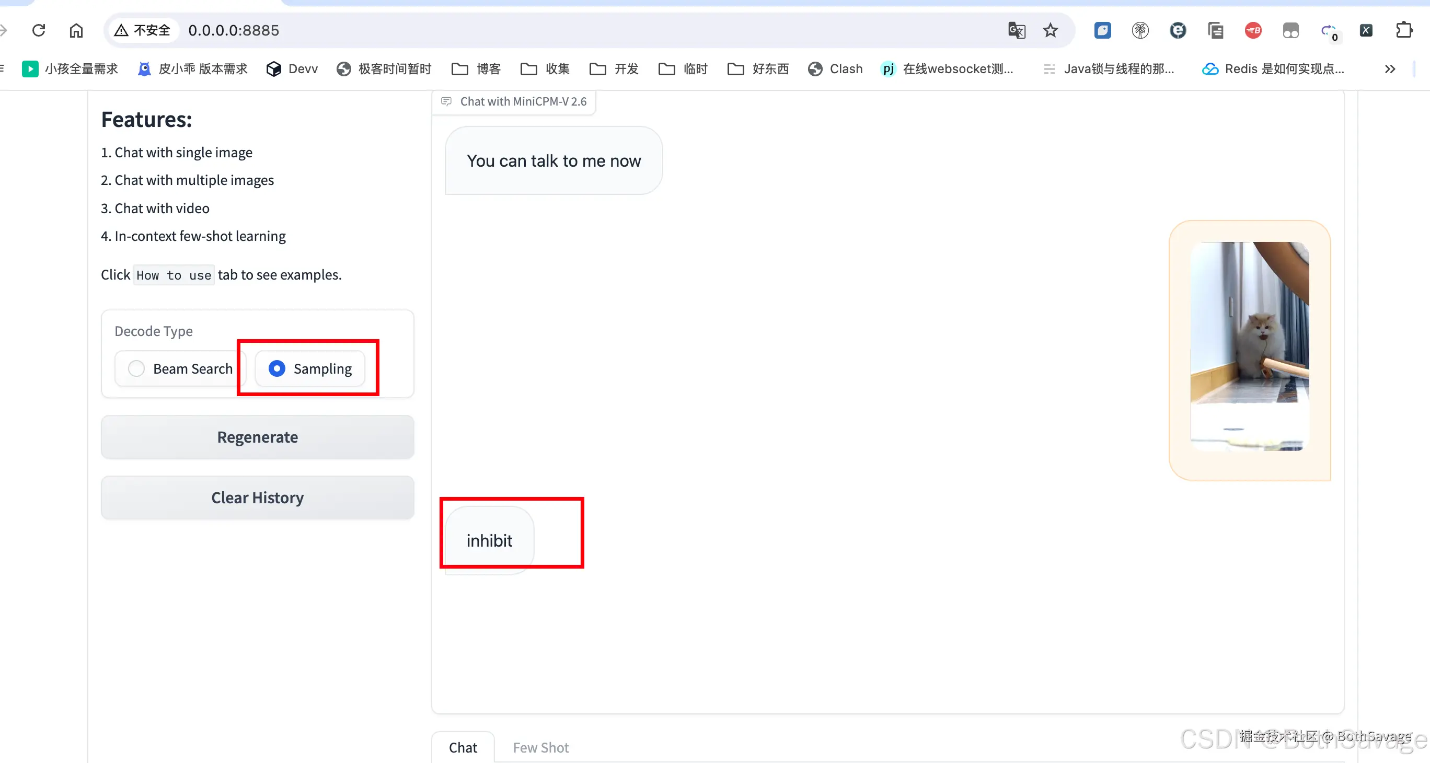Open the 开发 bookmarks folder

tap(614, 69)
